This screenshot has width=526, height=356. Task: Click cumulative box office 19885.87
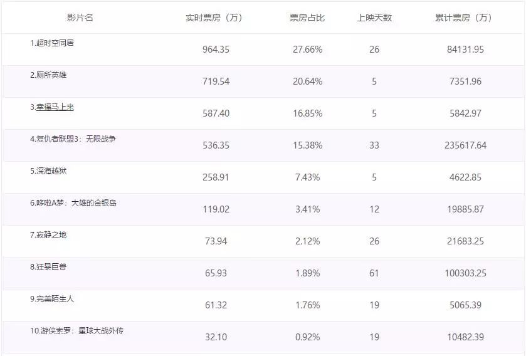click(x=466, y=209)
